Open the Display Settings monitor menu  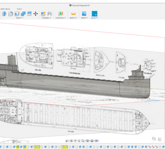pyautogui.click(x=88, y=141)
